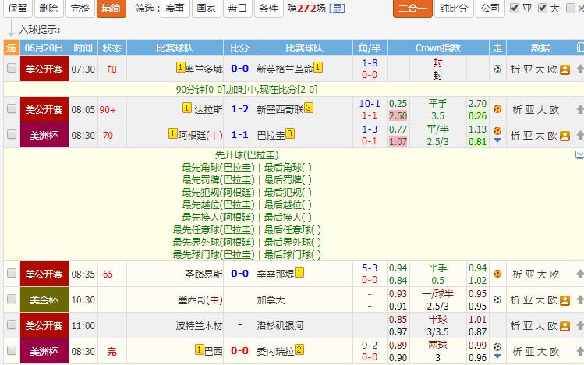
Task: Pin 达拉斯 match with up arrow
Action: click(x=580, y=109)
